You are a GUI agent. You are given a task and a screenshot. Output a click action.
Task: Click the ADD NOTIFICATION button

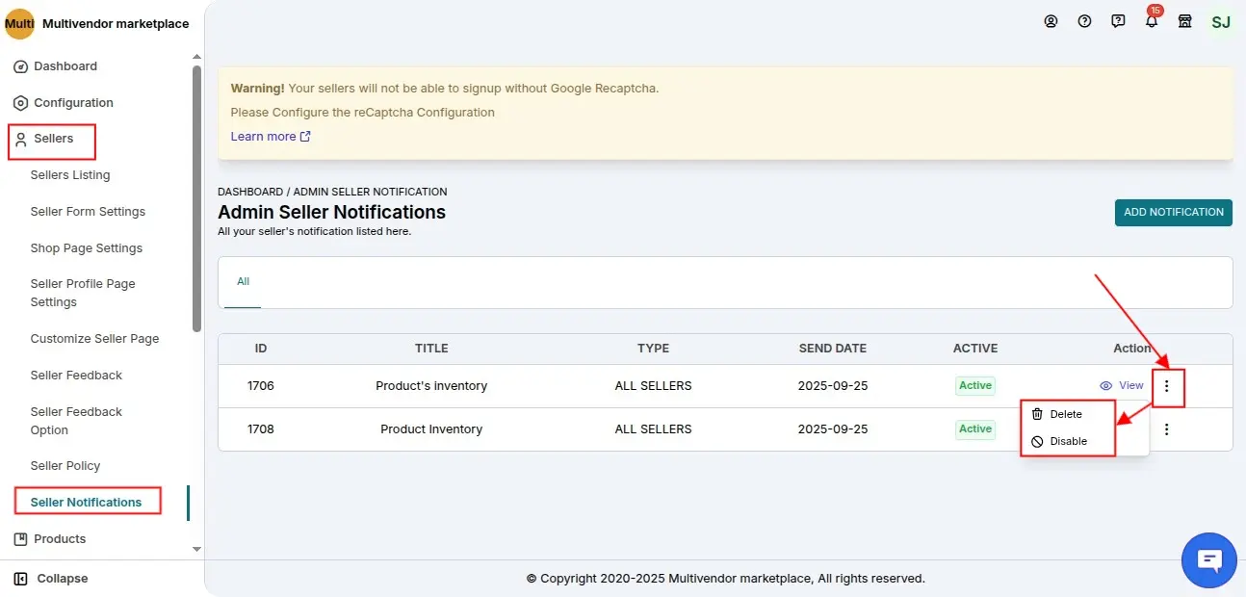(1173, 212)
